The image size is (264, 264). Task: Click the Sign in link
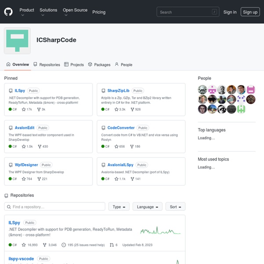(230, 12)
